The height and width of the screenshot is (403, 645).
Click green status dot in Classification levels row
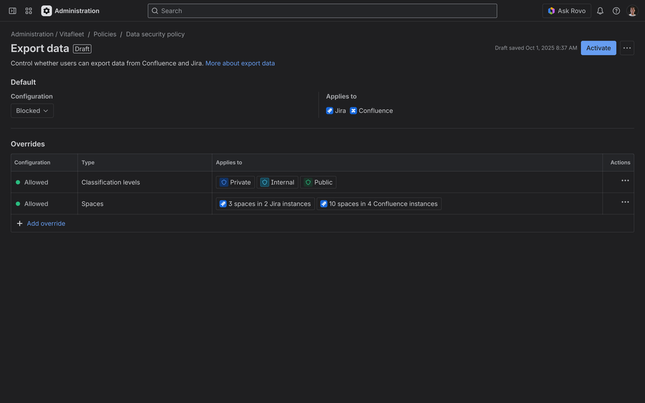pyautogui.click(x=17, y=182)
